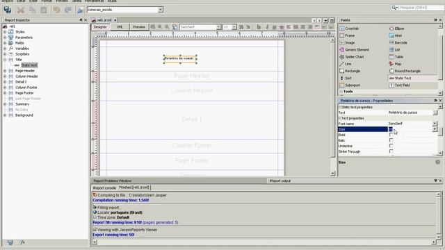This screenshot has width=445, height=250.
Task: Click the Underline icon in designer toolbar
Action: (x=274, y=27)
